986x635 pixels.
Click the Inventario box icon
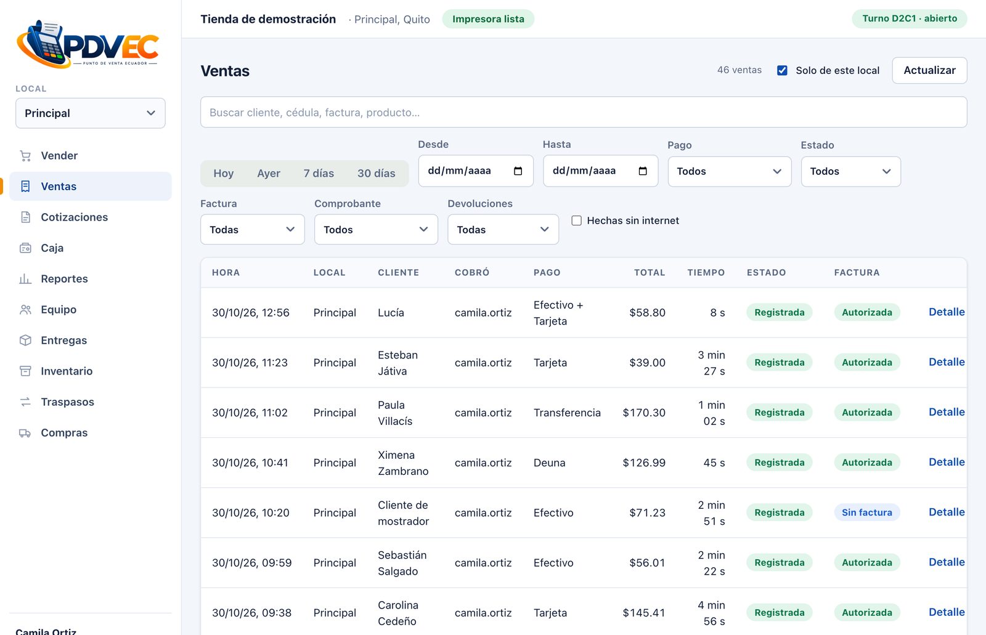[25, 371]
